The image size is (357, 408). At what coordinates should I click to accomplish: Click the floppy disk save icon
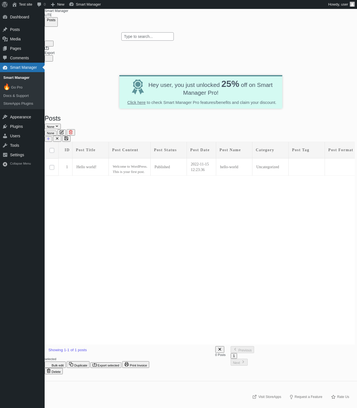66,139
